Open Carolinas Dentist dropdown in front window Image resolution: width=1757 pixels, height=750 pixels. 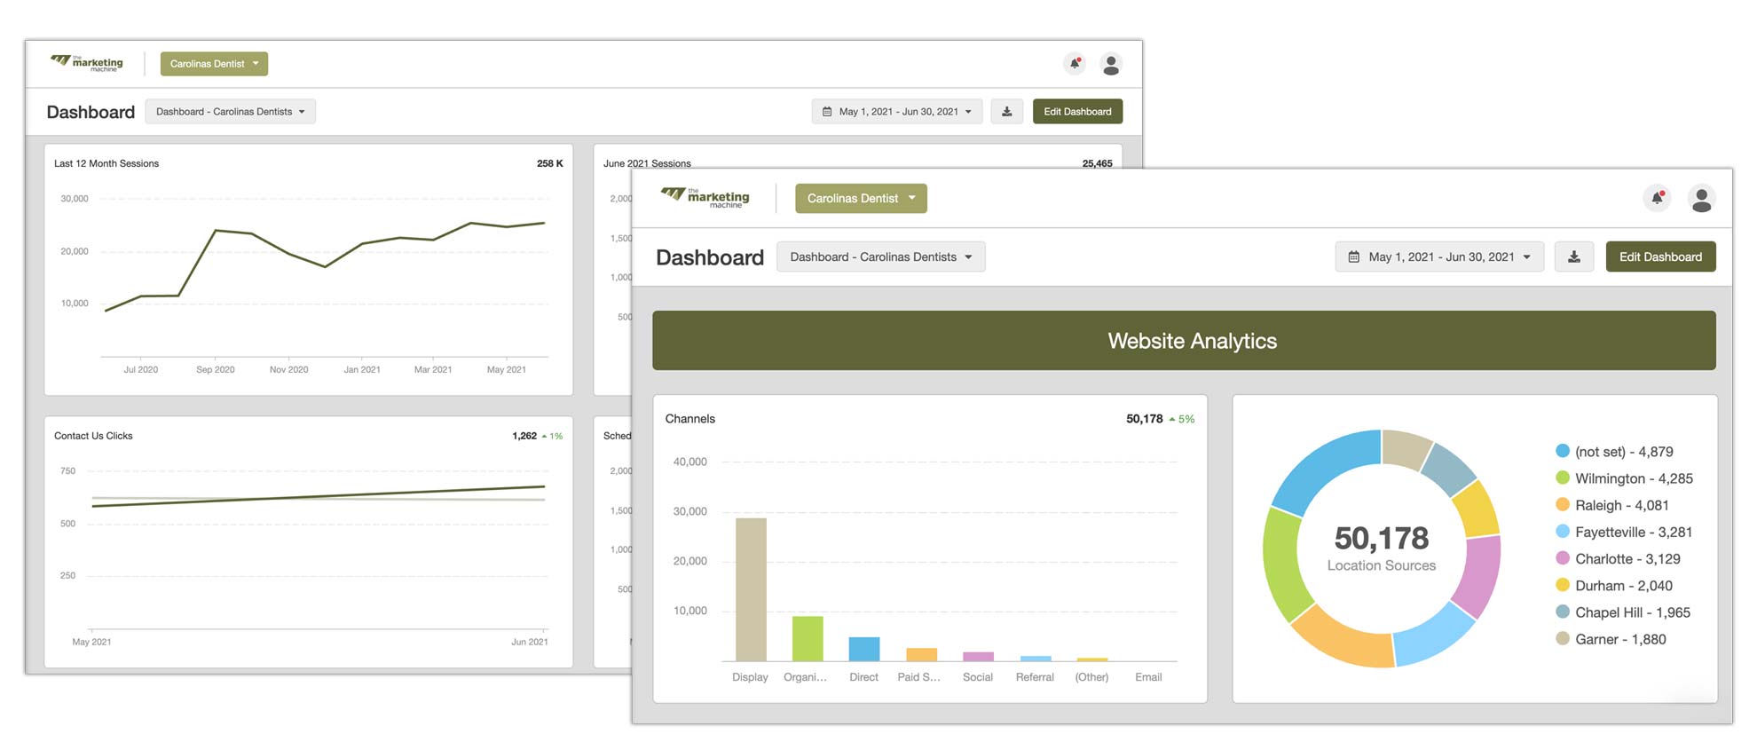861,198
